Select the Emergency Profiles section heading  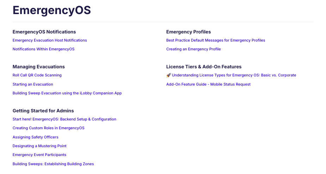coord(188,32)
